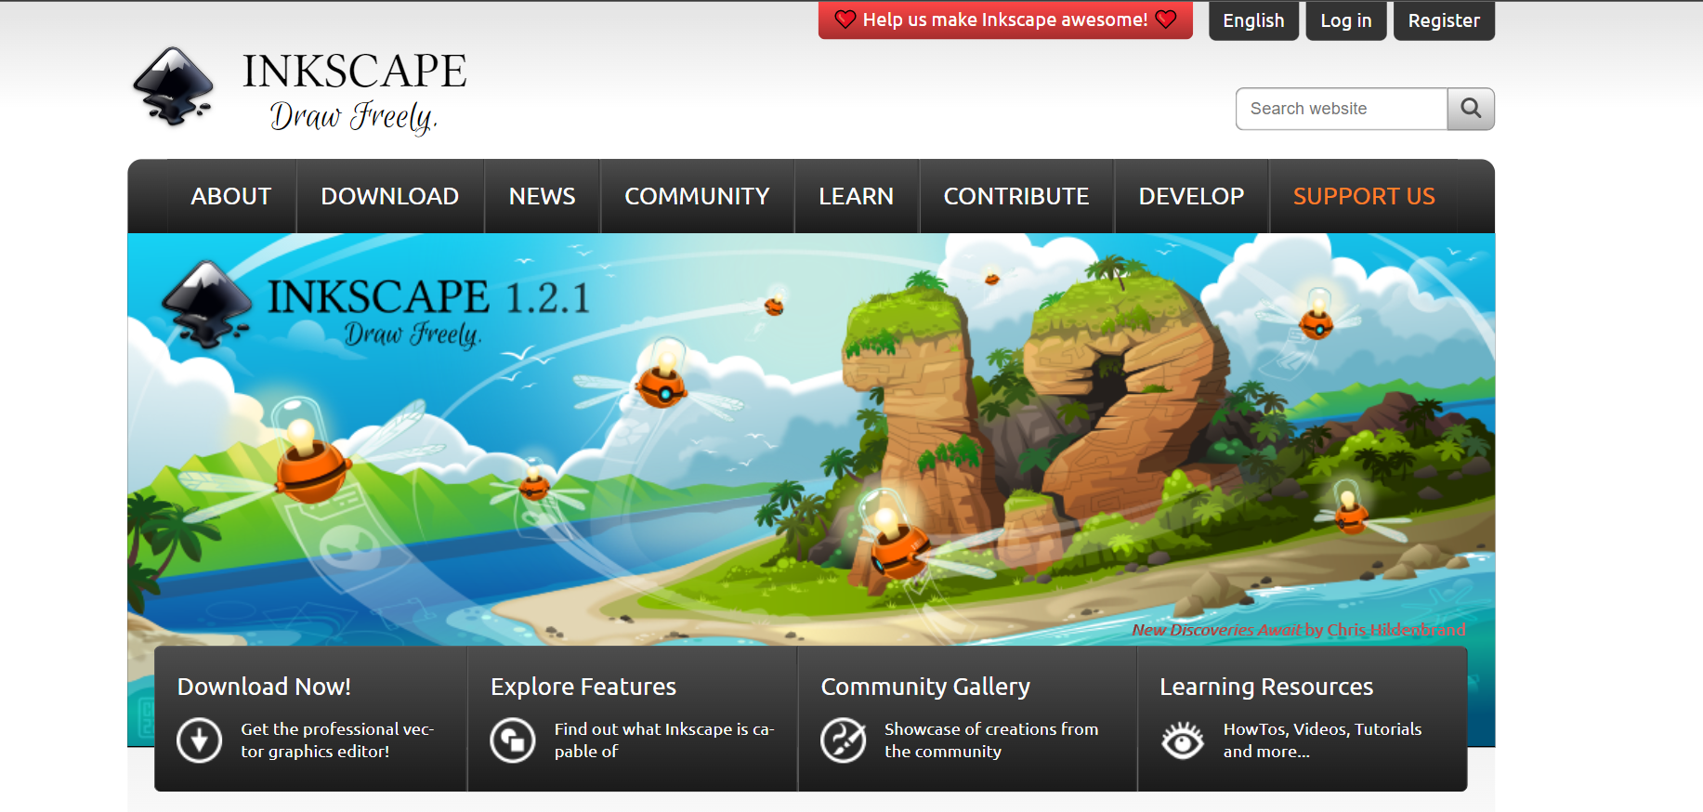Click Help us make Inkscape awesome button
1703x812 pixels.
tap(1005, 20)
